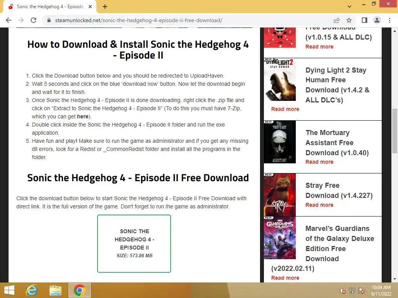Image resolution: width=398 pixels, height=298 pixels.
Task: Click the page vertical scrollbar thumb
Action: click(395, 131)
